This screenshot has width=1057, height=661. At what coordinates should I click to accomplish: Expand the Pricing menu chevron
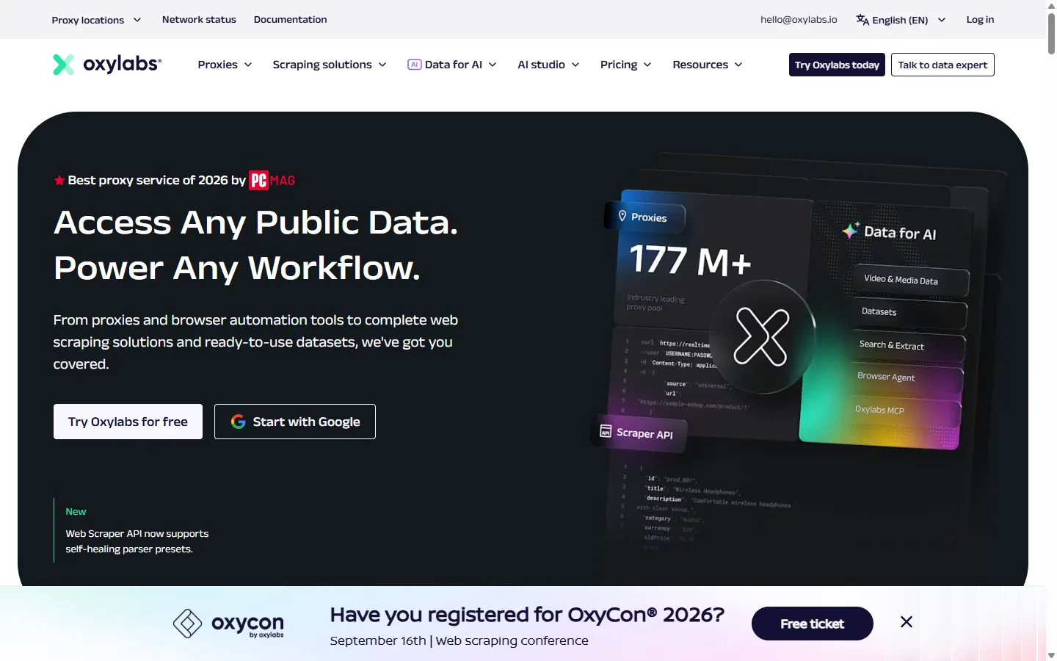pos(647,65)
